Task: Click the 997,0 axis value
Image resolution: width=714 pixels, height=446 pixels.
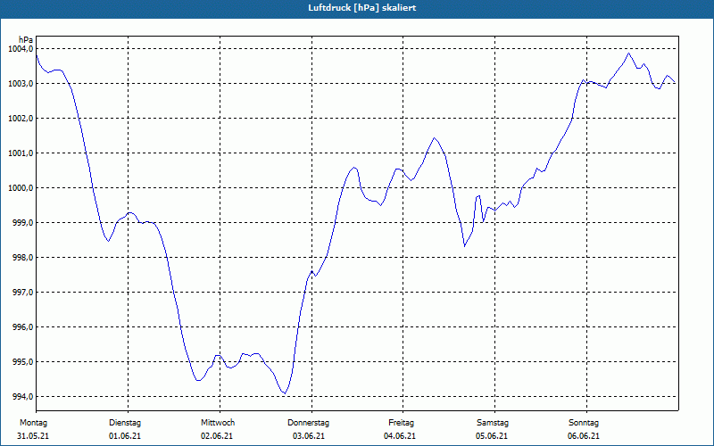Action: [23, 293]
